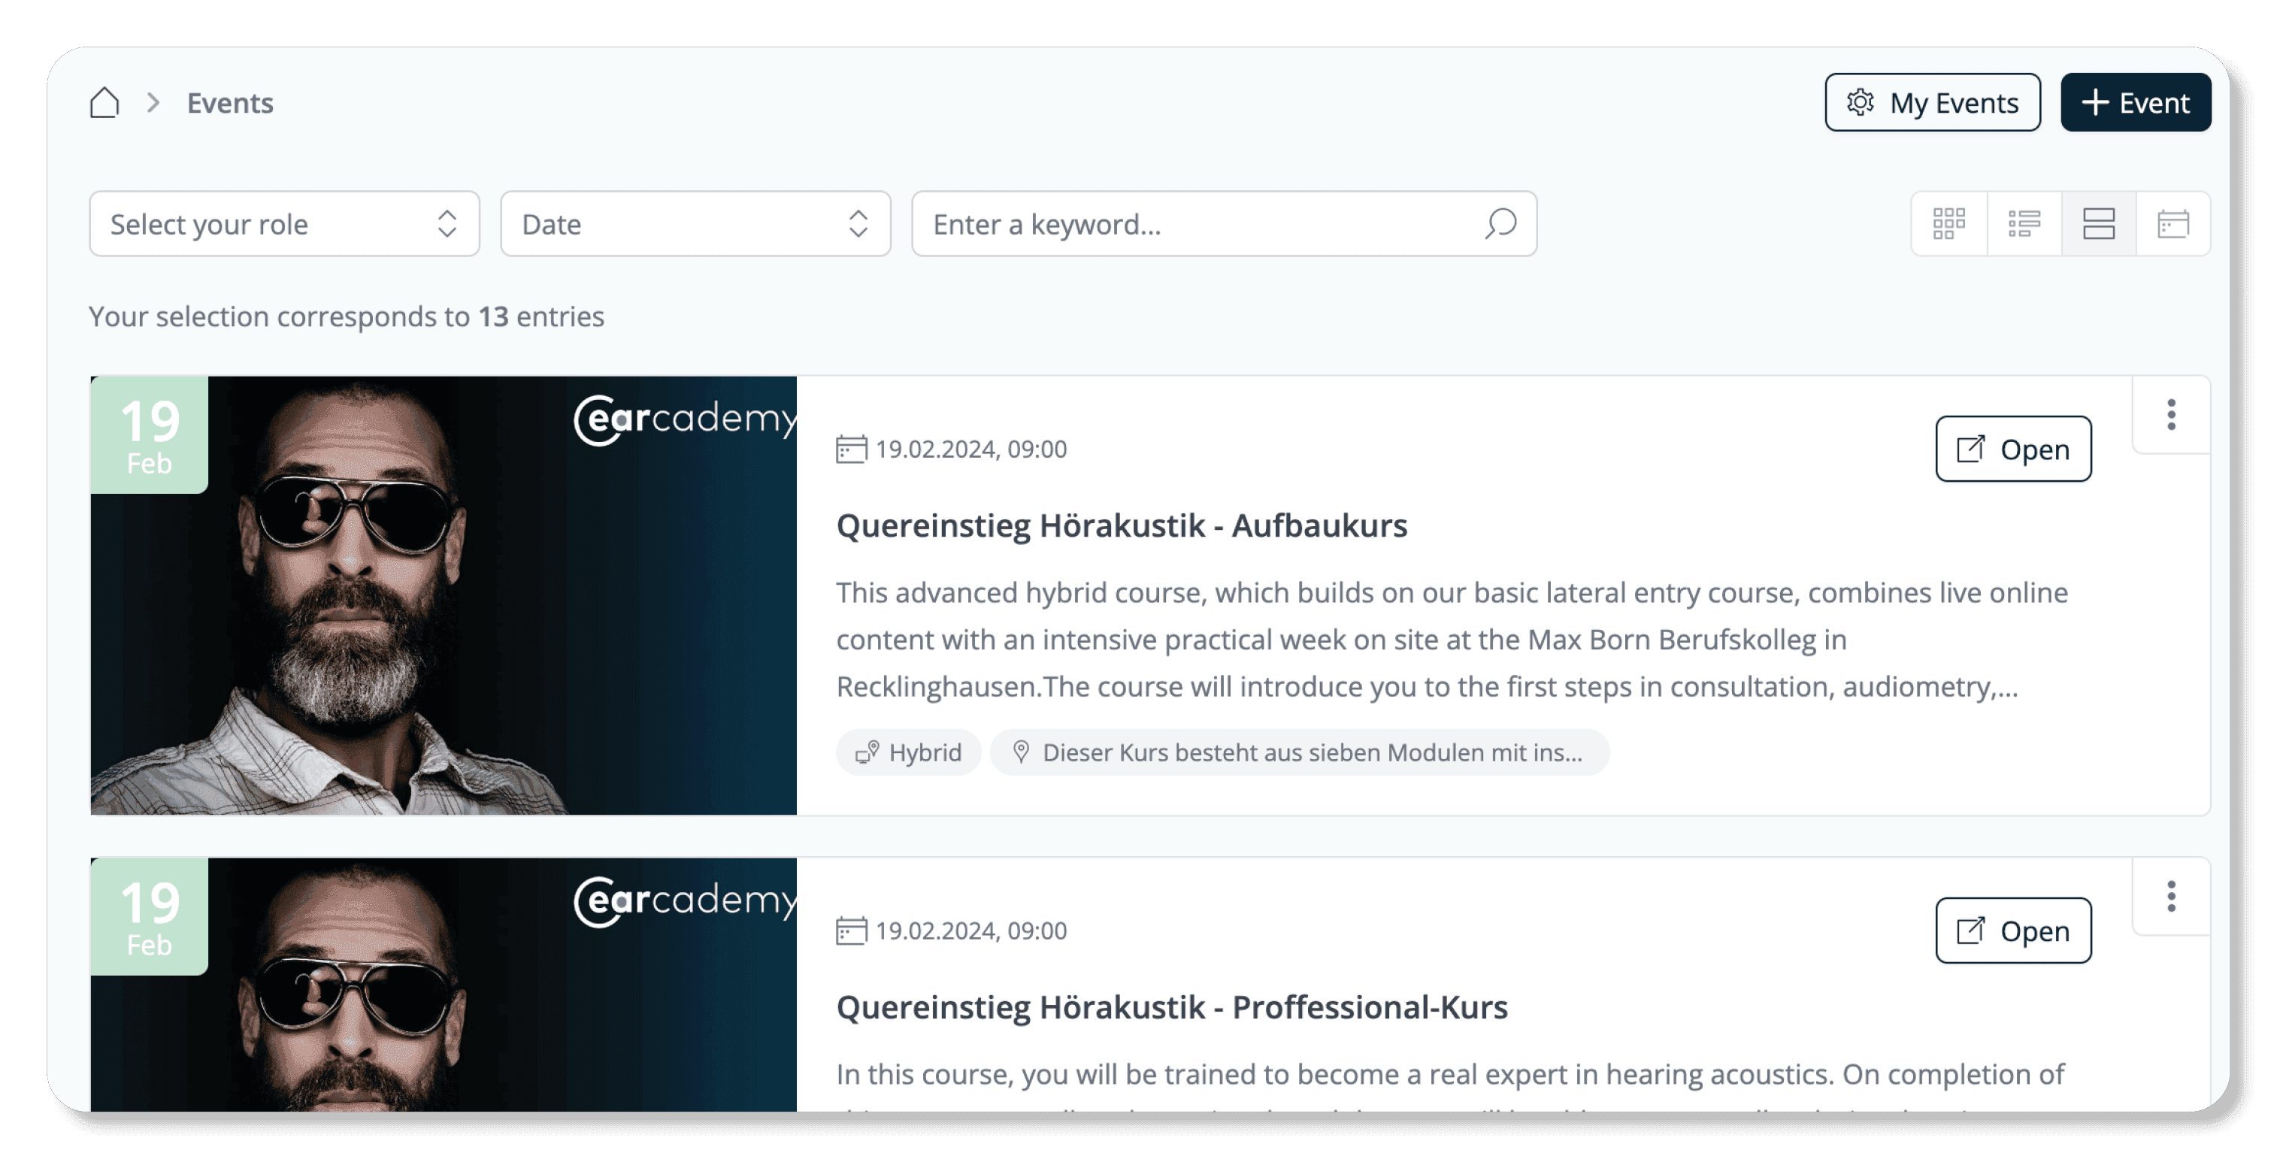The width and height of the screenshot is (2277, 1159).
Task: Click the Proffessional-Kurs event title
Action: [1171, 1007]
